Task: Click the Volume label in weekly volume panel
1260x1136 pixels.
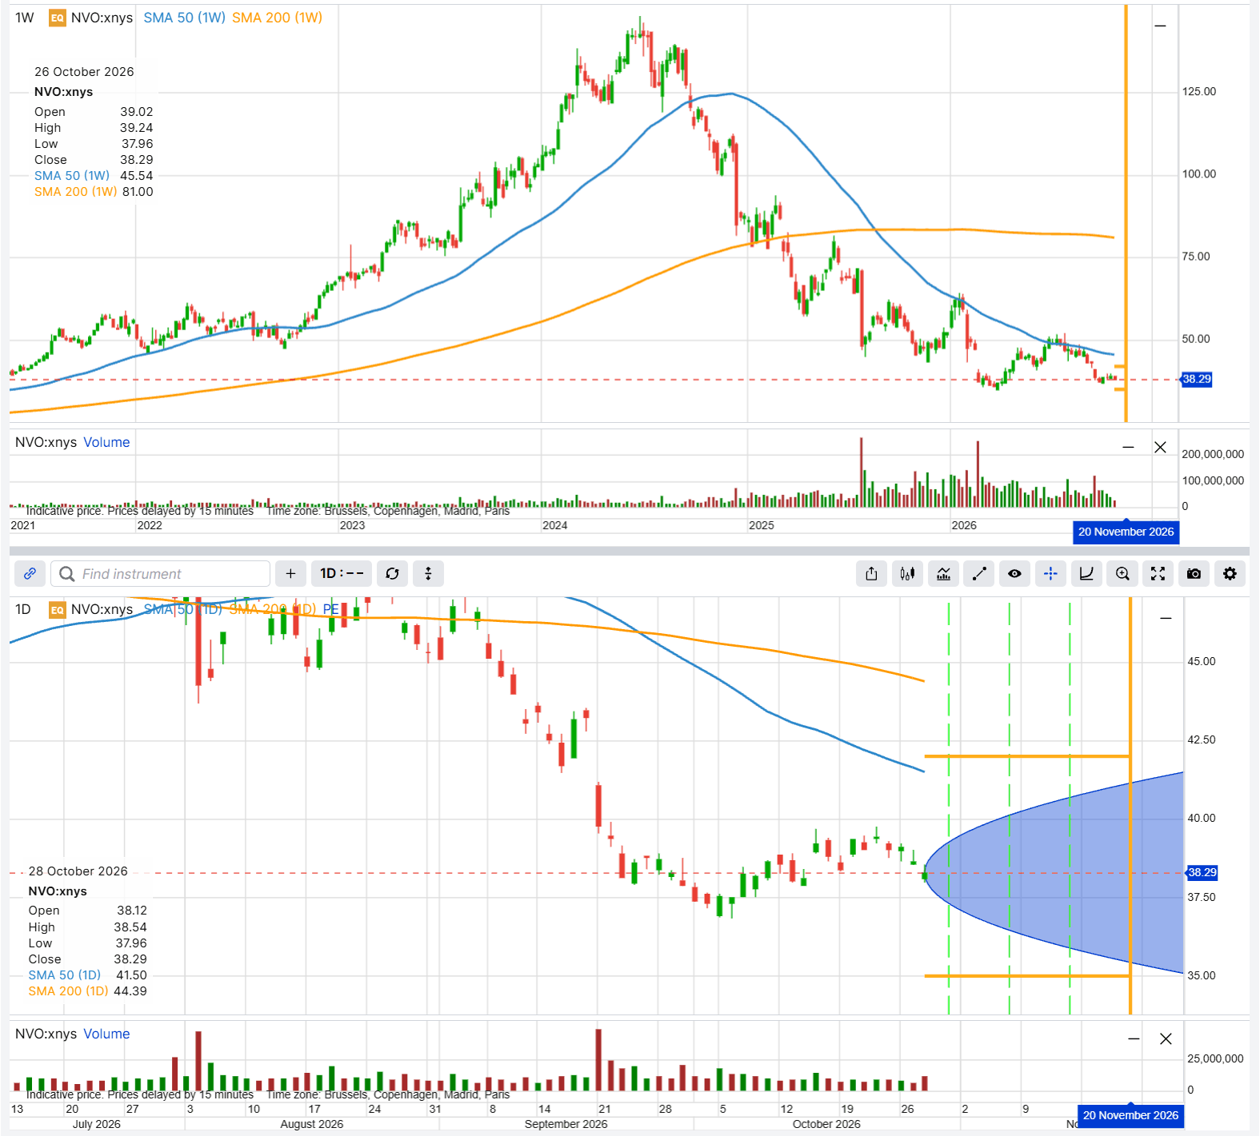Action: click(x=106, y=442)
